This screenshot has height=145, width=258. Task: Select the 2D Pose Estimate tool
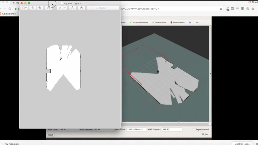click(139, 23)
